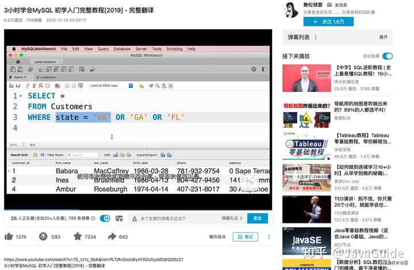The image size is (414, 270).
Task: Open 弹幕礼仪 chevron link
Action: pos(232,218)
